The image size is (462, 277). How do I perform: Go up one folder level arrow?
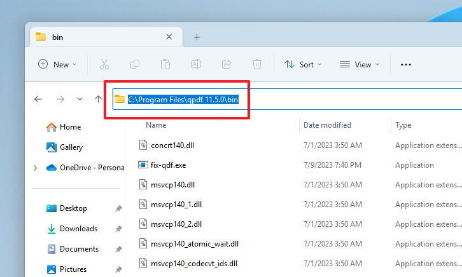click(98, 99)
